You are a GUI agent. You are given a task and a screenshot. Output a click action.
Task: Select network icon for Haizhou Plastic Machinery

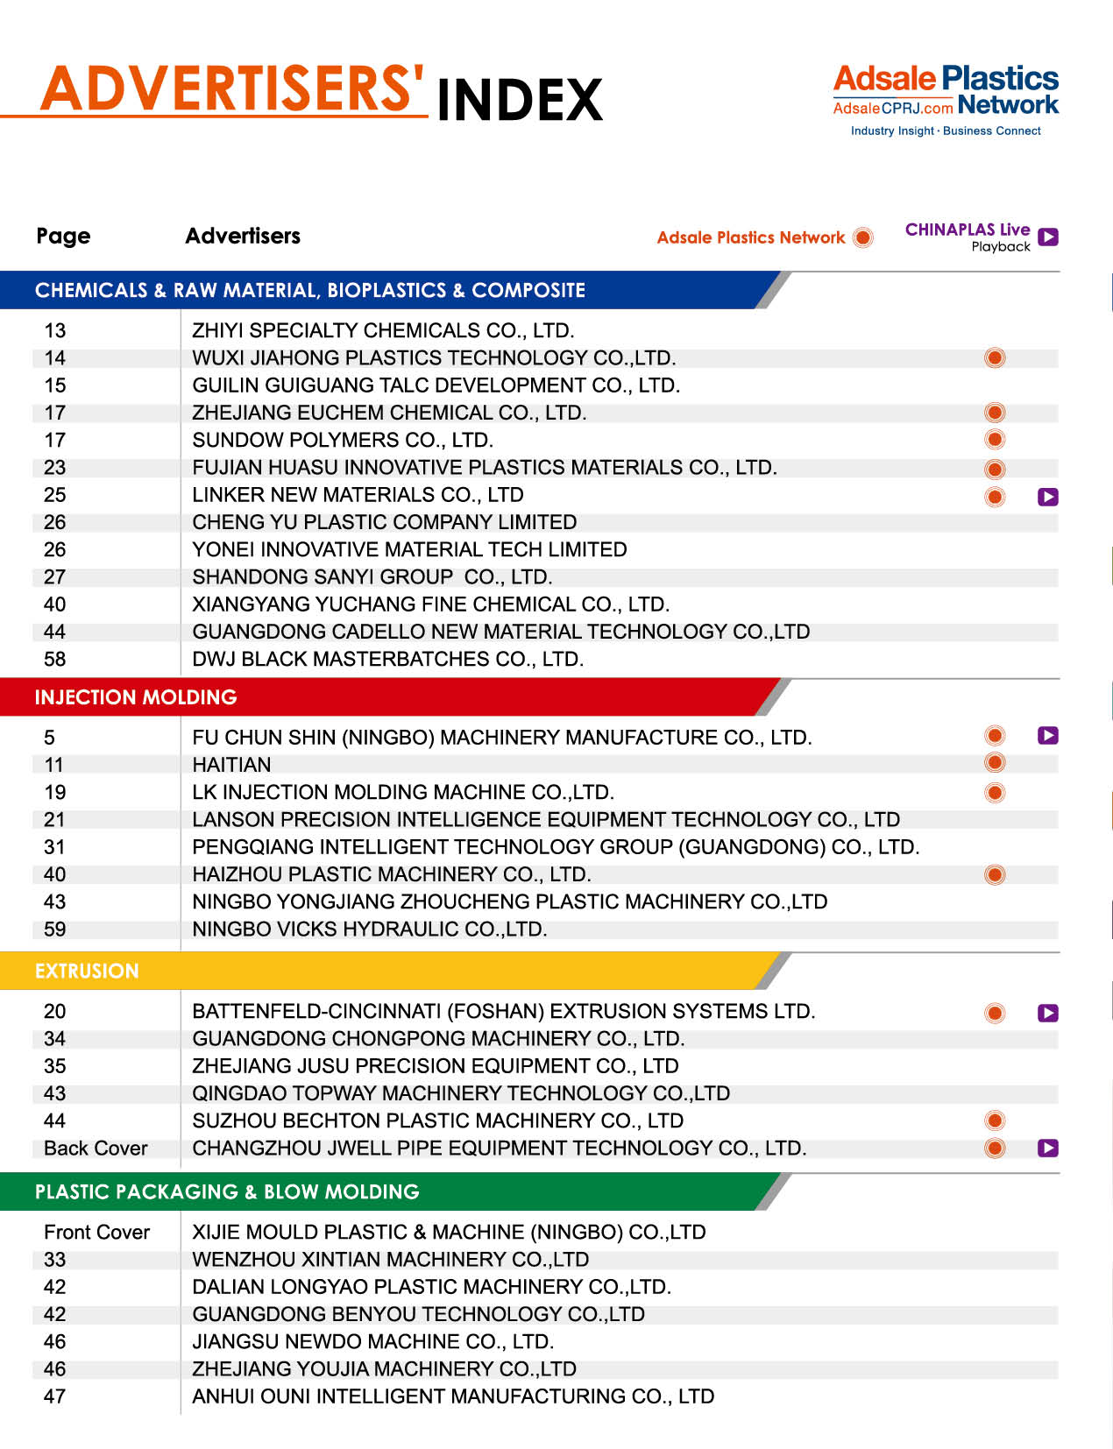[x=995, y=874]
